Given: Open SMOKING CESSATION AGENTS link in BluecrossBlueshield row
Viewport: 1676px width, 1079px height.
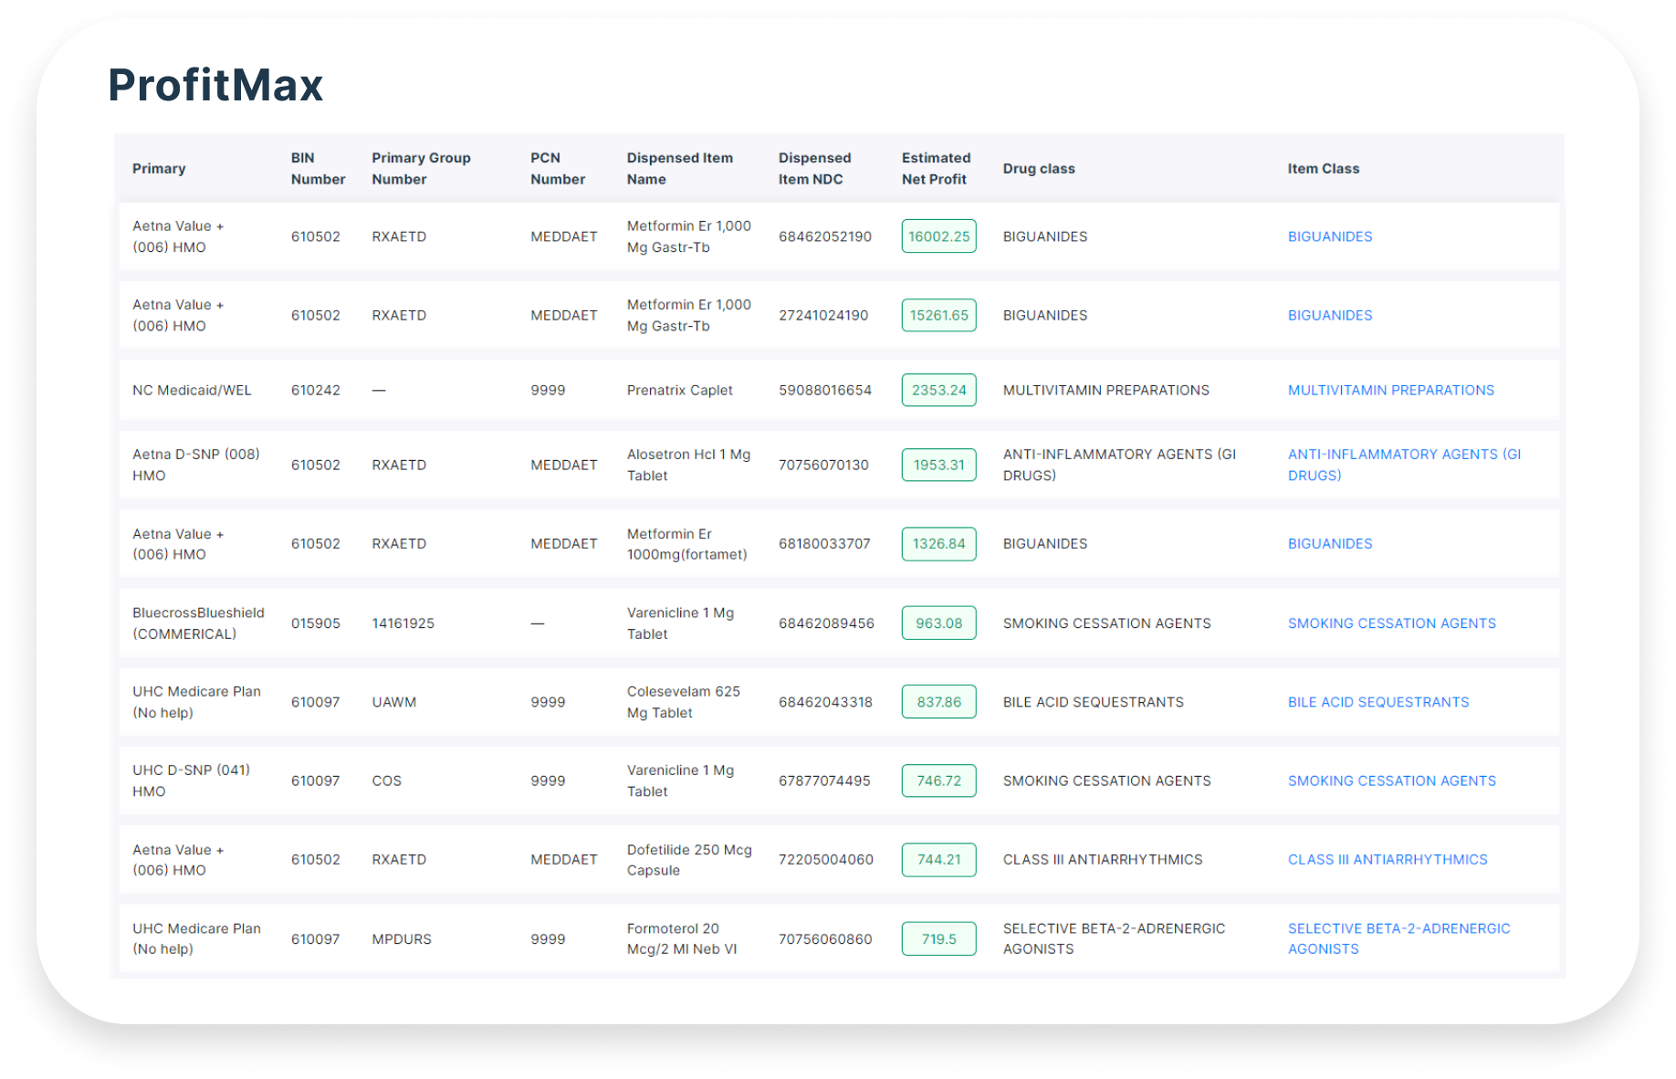Looking at the screenshot, I should [1391, 623].
